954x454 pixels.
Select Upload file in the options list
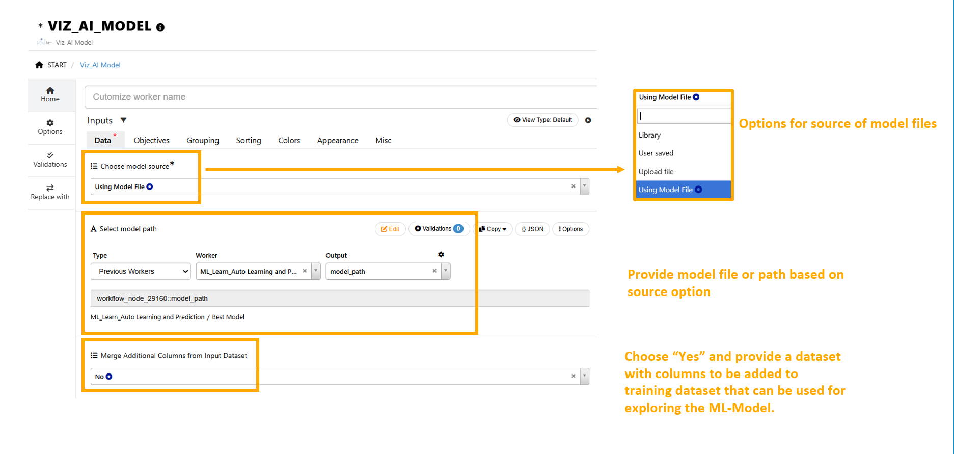tap(656, 172)
